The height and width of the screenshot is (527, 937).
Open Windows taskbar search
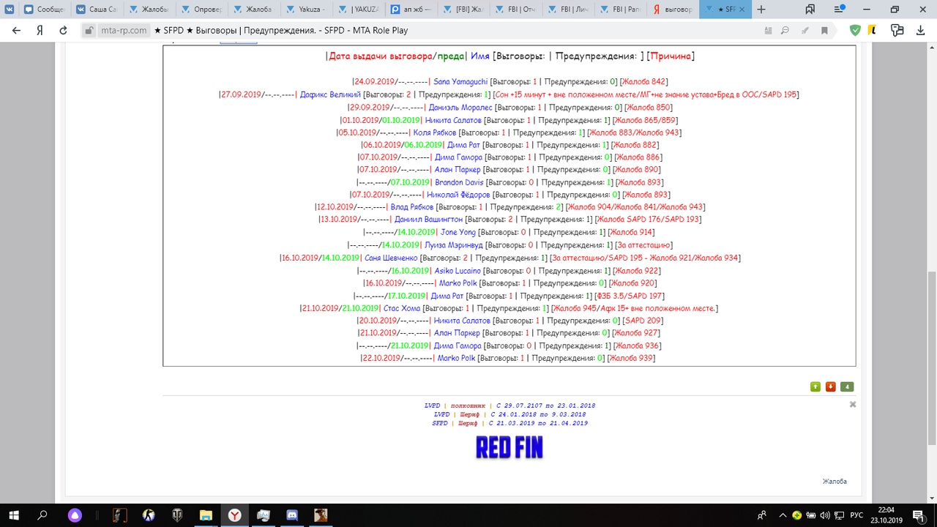coord(42,515)
